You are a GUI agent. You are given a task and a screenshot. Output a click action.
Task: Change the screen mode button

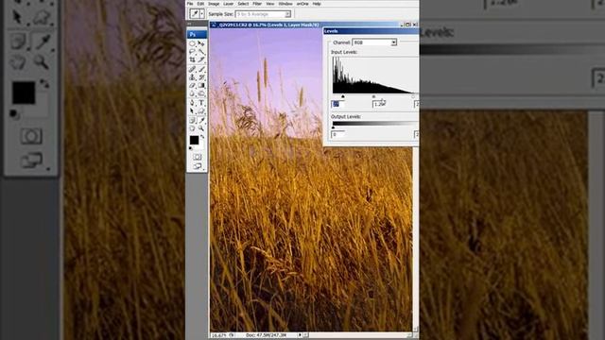point(198,166)
